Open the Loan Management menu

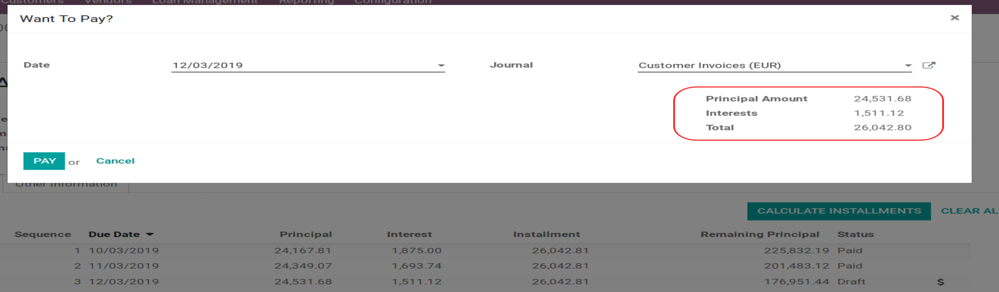click(x=205, y=2)
